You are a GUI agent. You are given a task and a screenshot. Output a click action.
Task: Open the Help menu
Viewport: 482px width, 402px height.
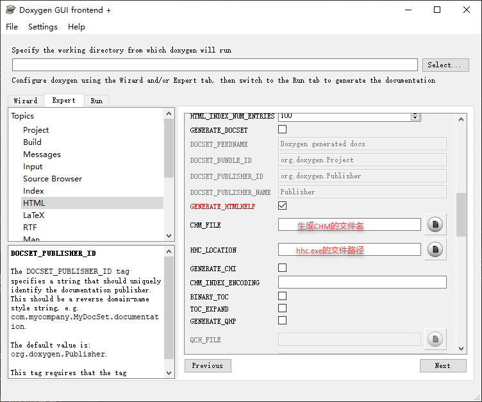click(x=76, y=27)
